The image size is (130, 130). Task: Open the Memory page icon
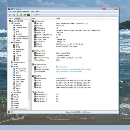14,51
